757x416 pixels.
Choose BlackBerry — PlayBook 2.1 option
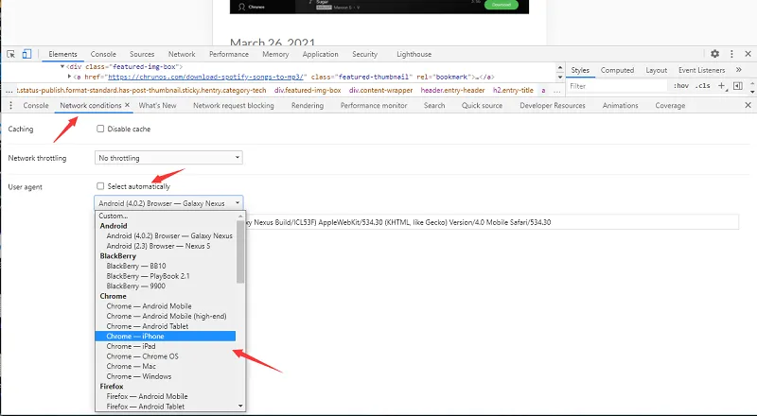tap(166, 276)
